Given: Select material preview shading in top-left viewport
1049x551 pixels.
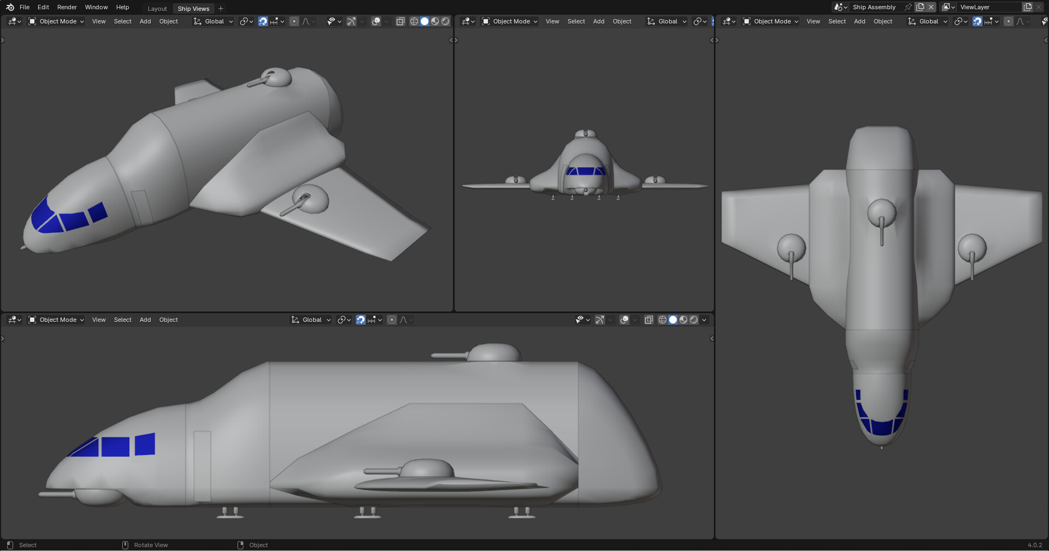Looking at the screenshot, I should [435, 21].
